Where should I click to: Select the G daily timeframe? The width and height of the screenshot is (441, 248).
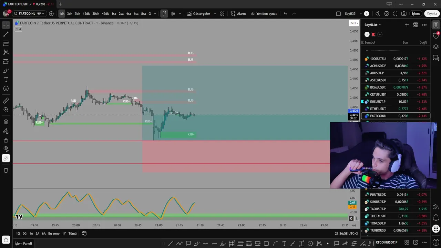(150, 14)
